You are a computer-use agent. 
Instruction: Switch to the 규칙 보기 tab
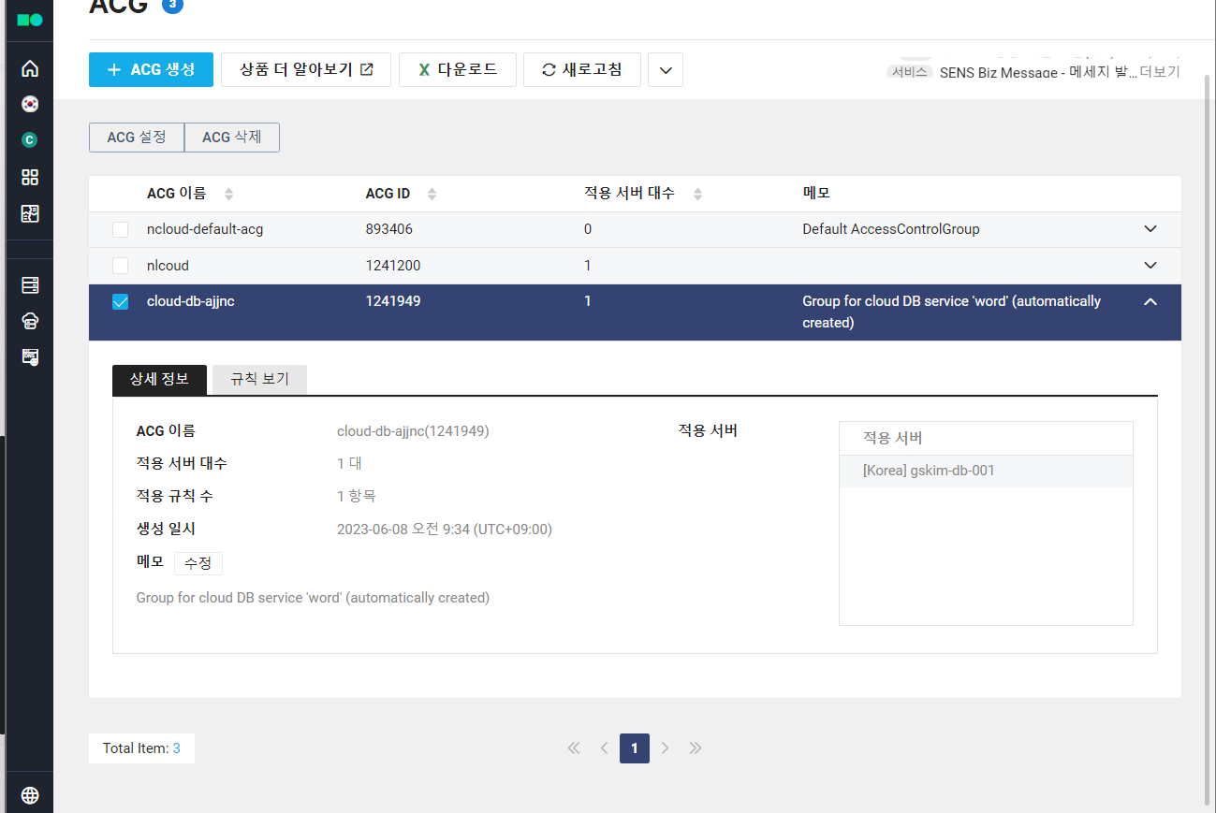coord(259,379)
